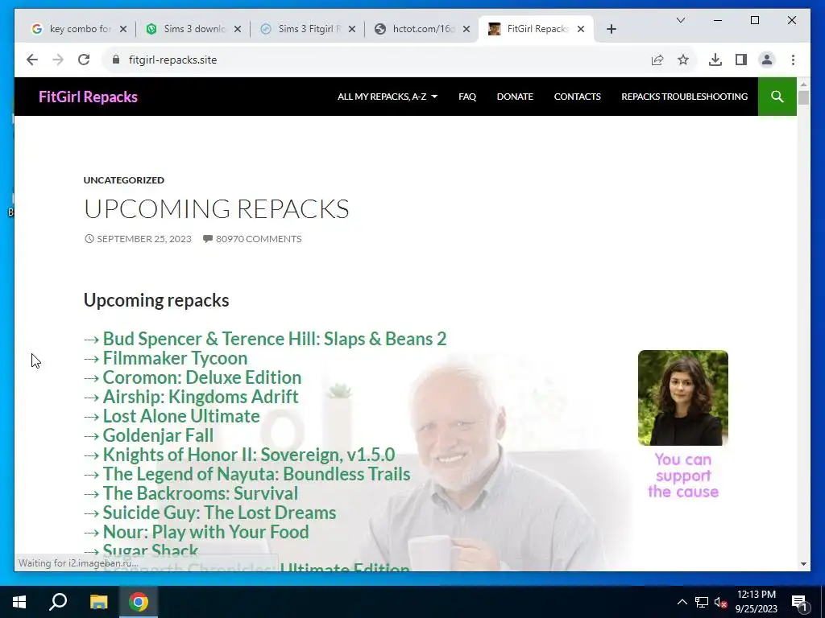The image size is (825, 618).
Task: Click the browser back arrow
Action: pos(32,60)
